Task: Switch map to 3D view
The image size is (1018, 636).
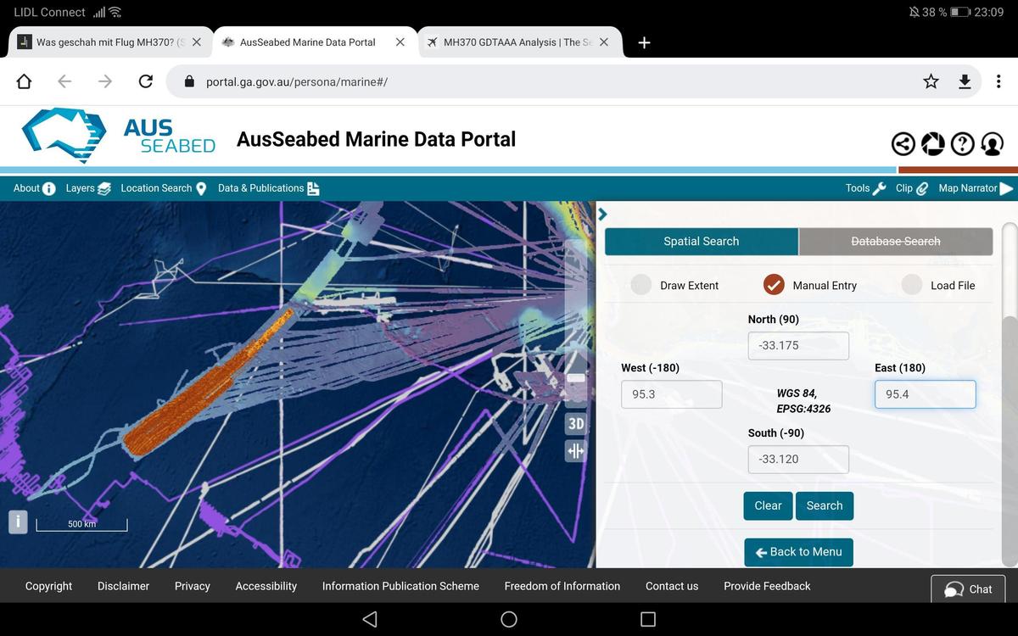Action: click(x=576, y=423)
